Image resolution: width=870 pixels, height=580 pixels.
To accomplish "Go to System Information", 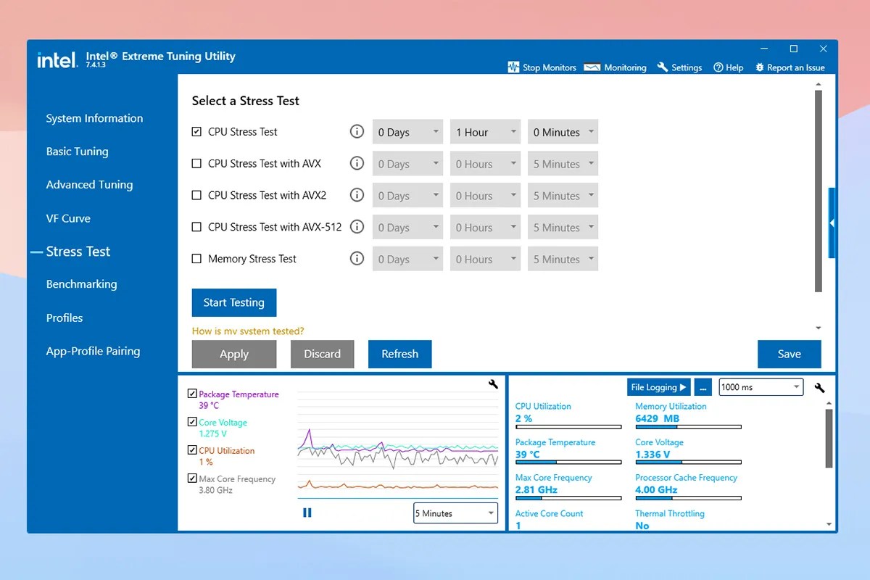I will point(94,118).
